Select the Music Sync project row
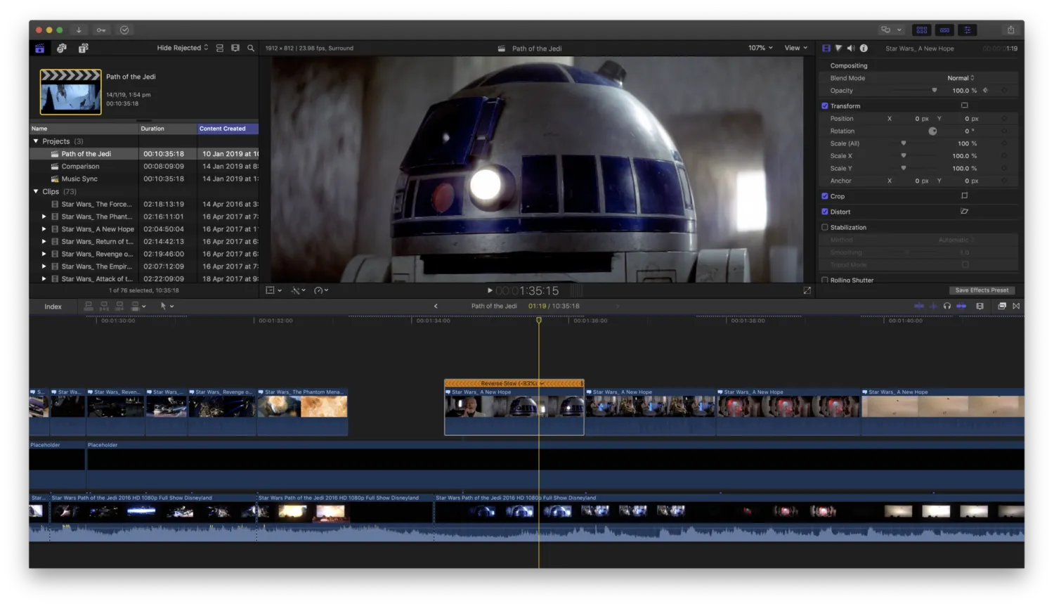1054x606 pixels. [144, 179]
